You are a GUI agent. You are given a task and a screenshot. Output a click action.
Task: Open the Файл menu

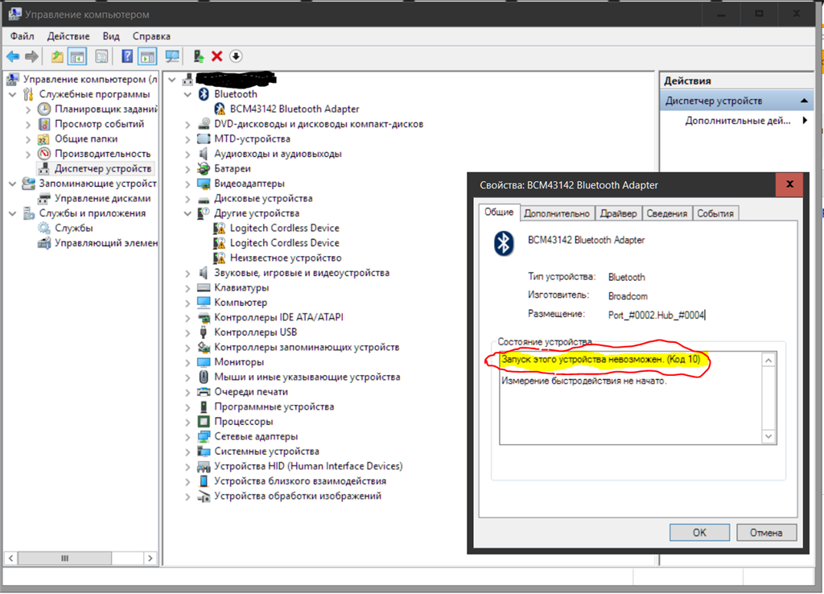tap(22, 36)
